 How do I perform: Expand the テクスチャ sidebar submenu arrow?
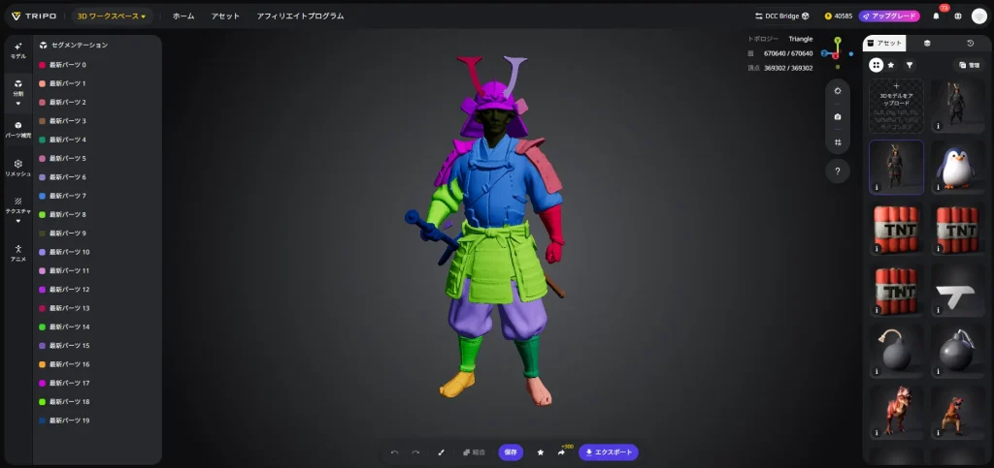[17, 221]
